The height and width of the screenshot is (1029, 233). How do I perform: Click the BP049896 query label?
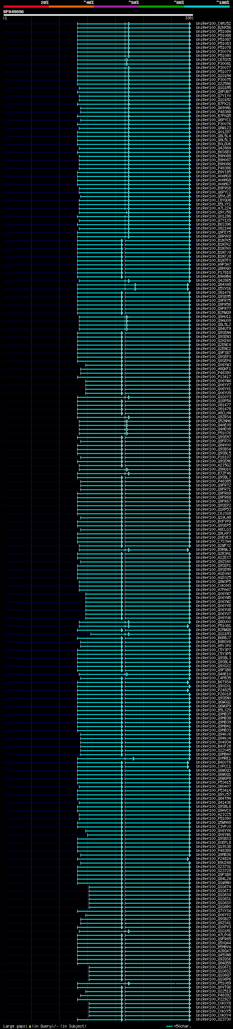(13, 12)
